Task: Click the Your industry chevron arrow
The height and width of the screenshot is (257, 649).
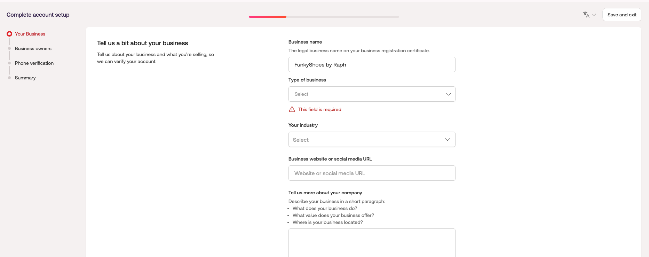Action: [448, 139]
